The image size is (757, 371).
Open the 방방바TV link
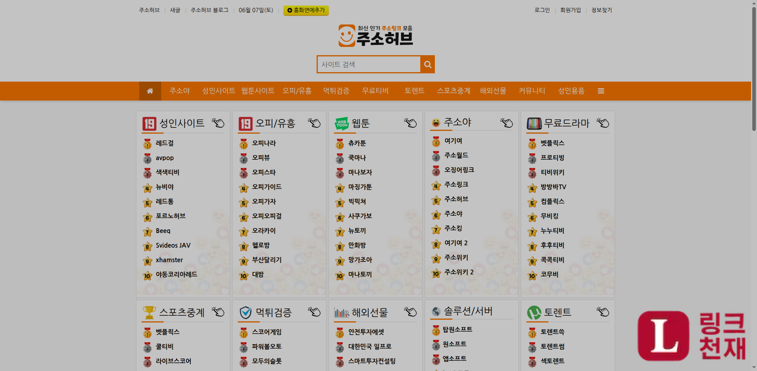554,187
